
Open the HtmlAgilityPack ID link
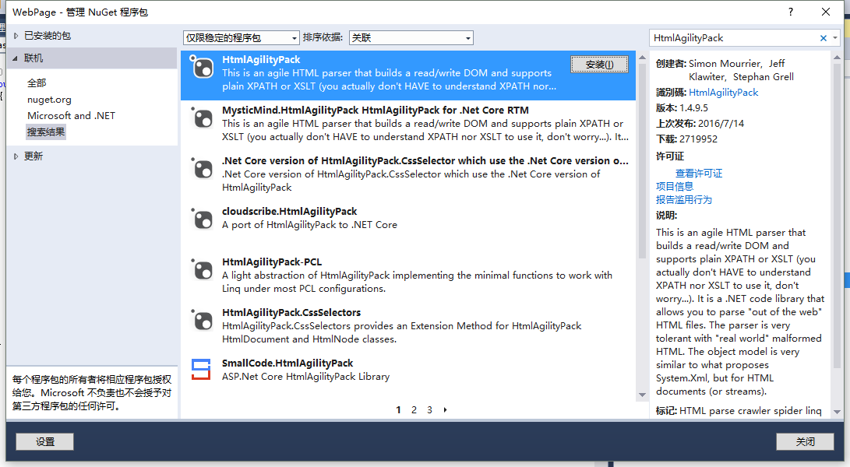723,93
